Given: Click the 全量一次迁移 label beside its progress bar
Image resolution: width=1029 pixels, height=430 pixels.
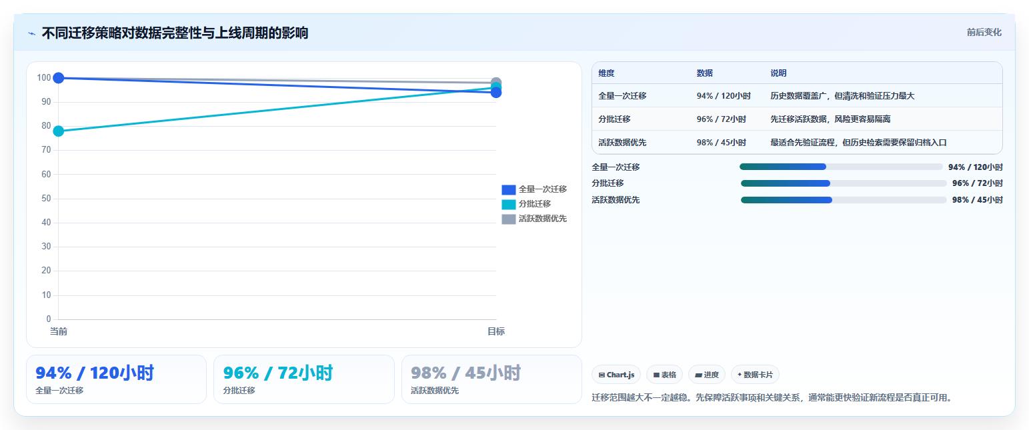Looking at the screenshot, I should point(616,167).
